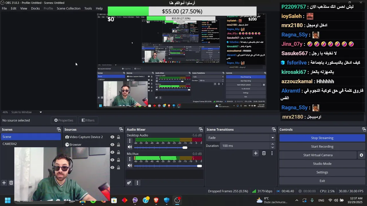The height and width of the screenshot is (206, 367).
Task: Open the taskbar clock showing 12:37 AM
Action: click(x=356, y=200)
